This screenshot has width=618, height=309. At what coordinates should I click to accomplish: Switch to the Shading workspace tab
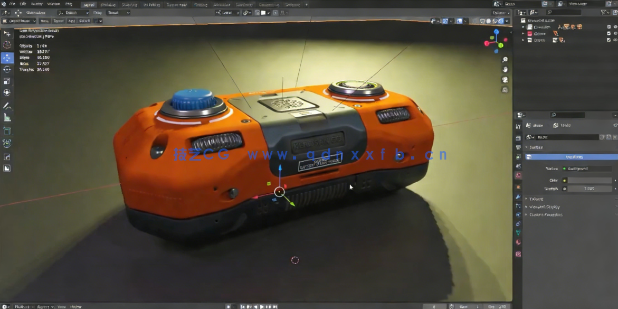tap(201, 4)
